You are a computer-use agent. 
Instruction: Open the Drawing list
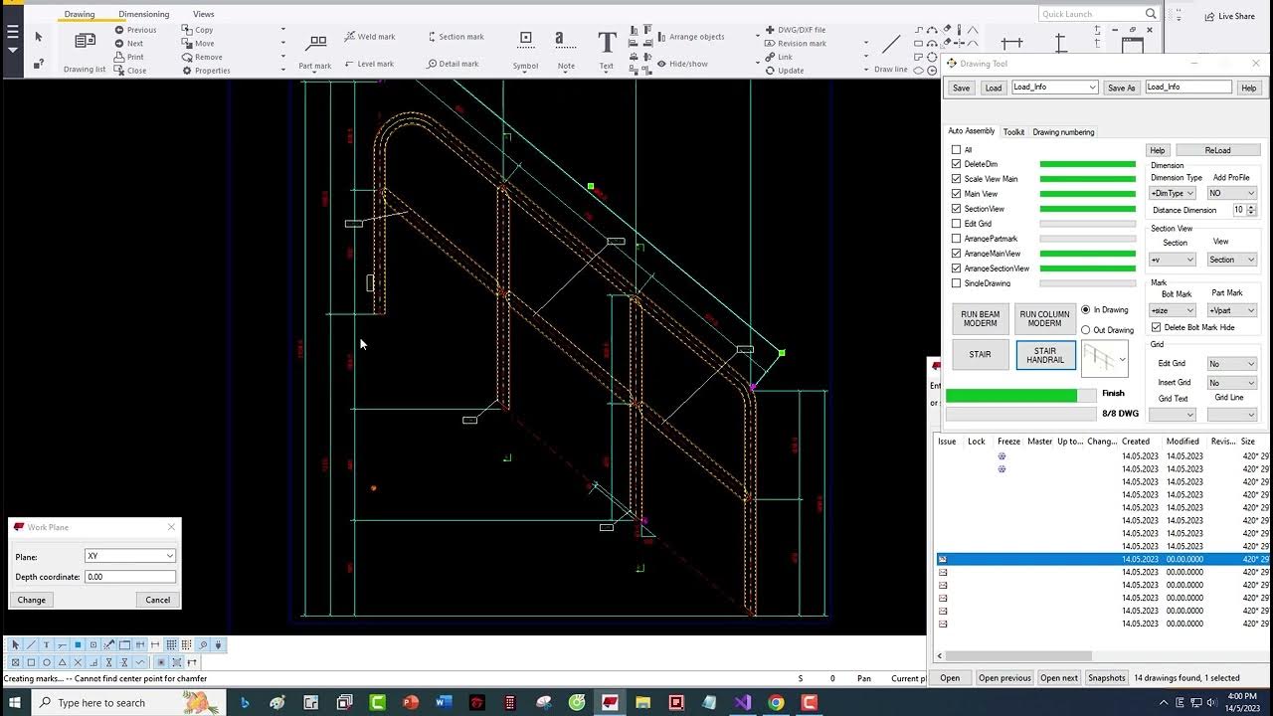85,50
